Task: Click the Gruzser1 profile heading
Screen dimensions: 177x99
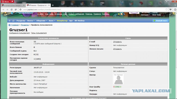Action: click(19, 30)
